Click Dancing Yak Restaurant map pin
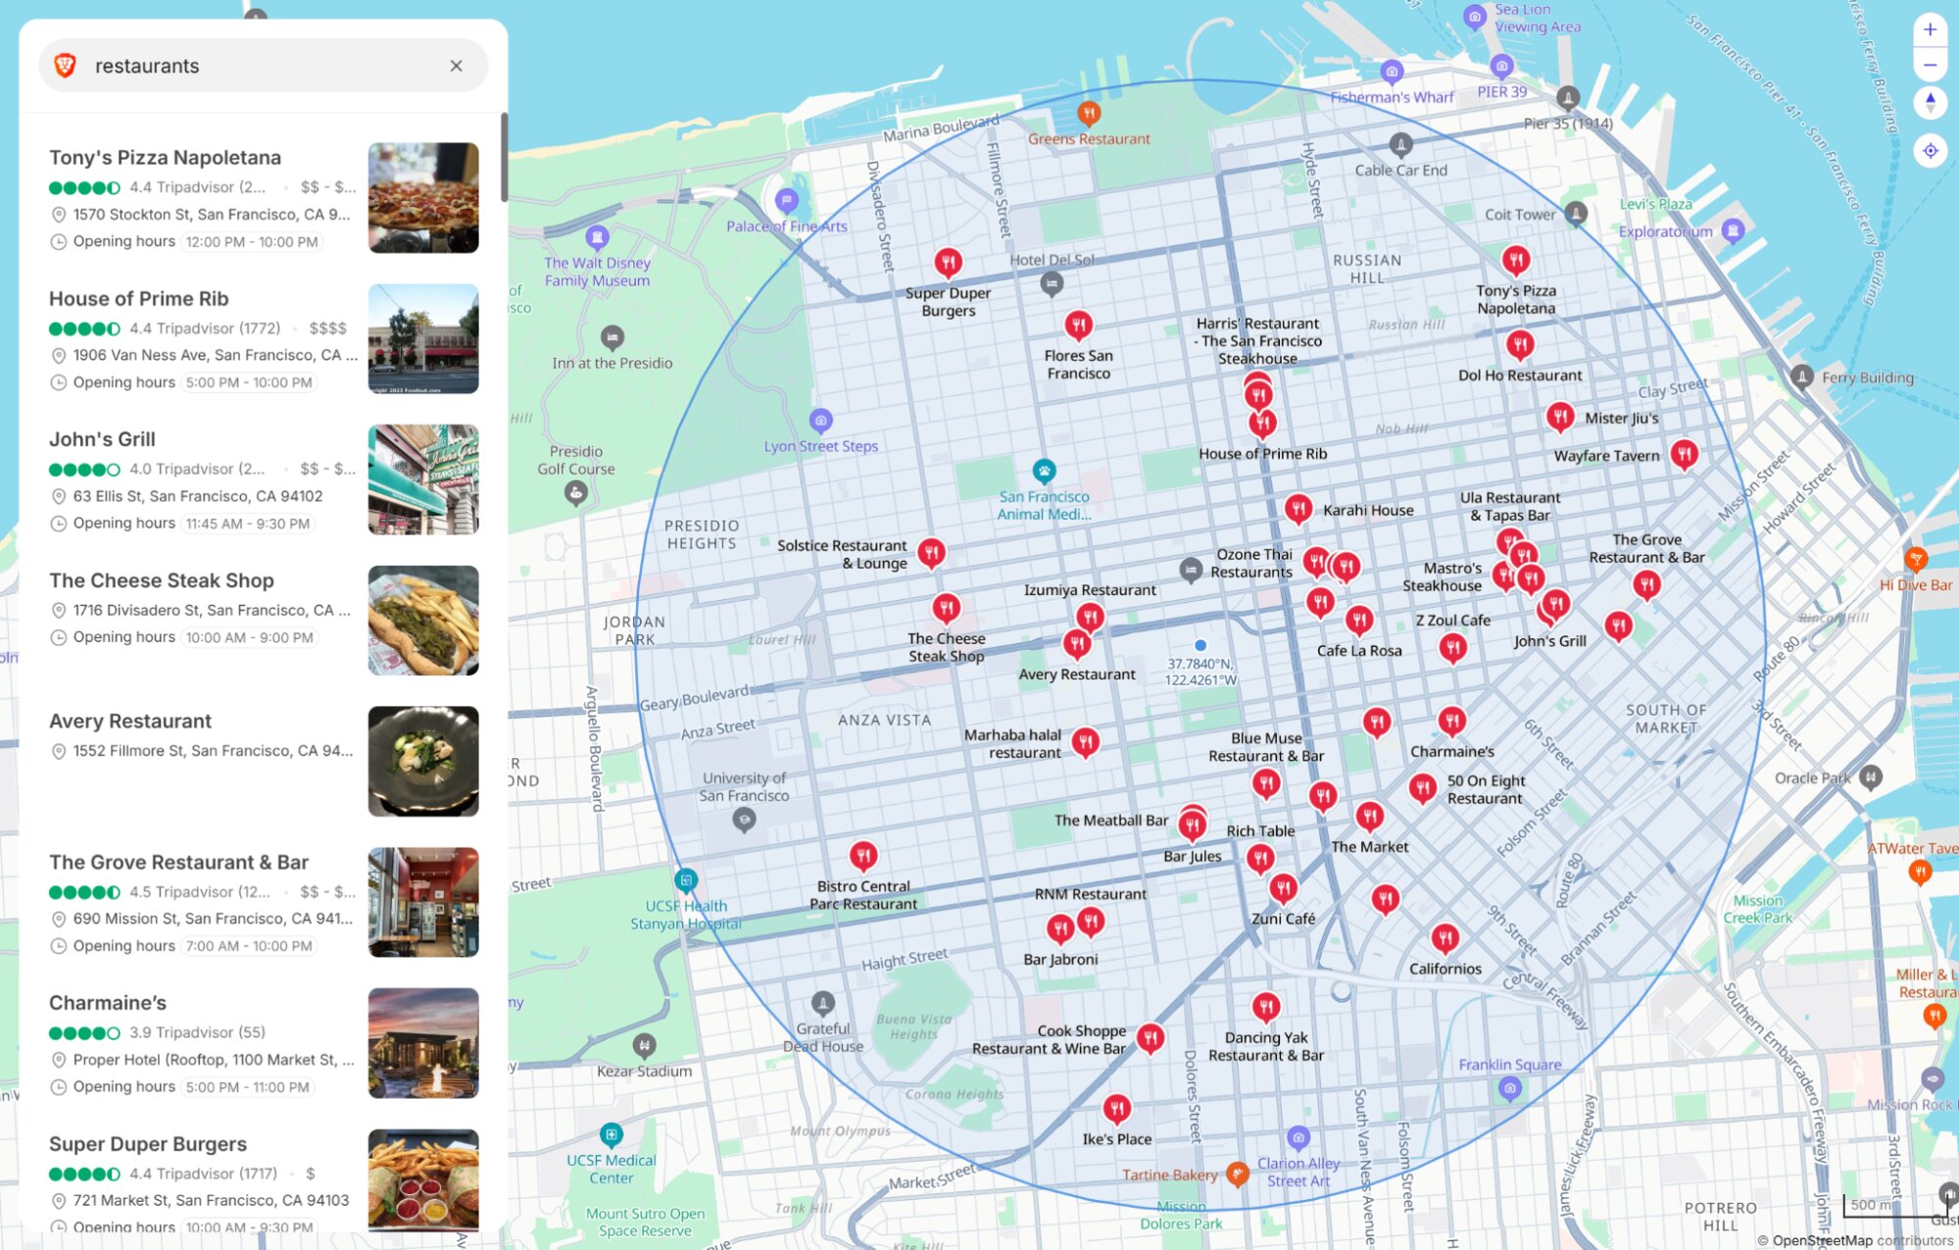Screen dimensions: 1959x1250 pos(1266,1008)
